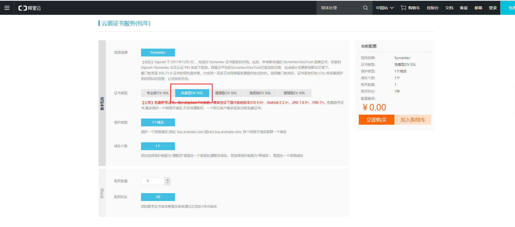This screenshot has width=515, height=227.
Task: Select the 1个域名 protection type
Action: 158,122
